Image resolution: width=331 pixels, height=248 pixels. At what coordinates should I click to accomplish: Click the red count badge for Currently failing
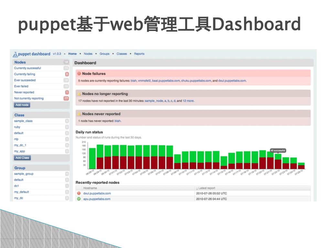pyautogui.click(x=67, y=74)
